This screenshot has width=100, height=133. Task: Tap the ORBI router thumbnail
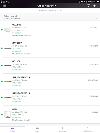pyautogui.click(x=8, y=114)
